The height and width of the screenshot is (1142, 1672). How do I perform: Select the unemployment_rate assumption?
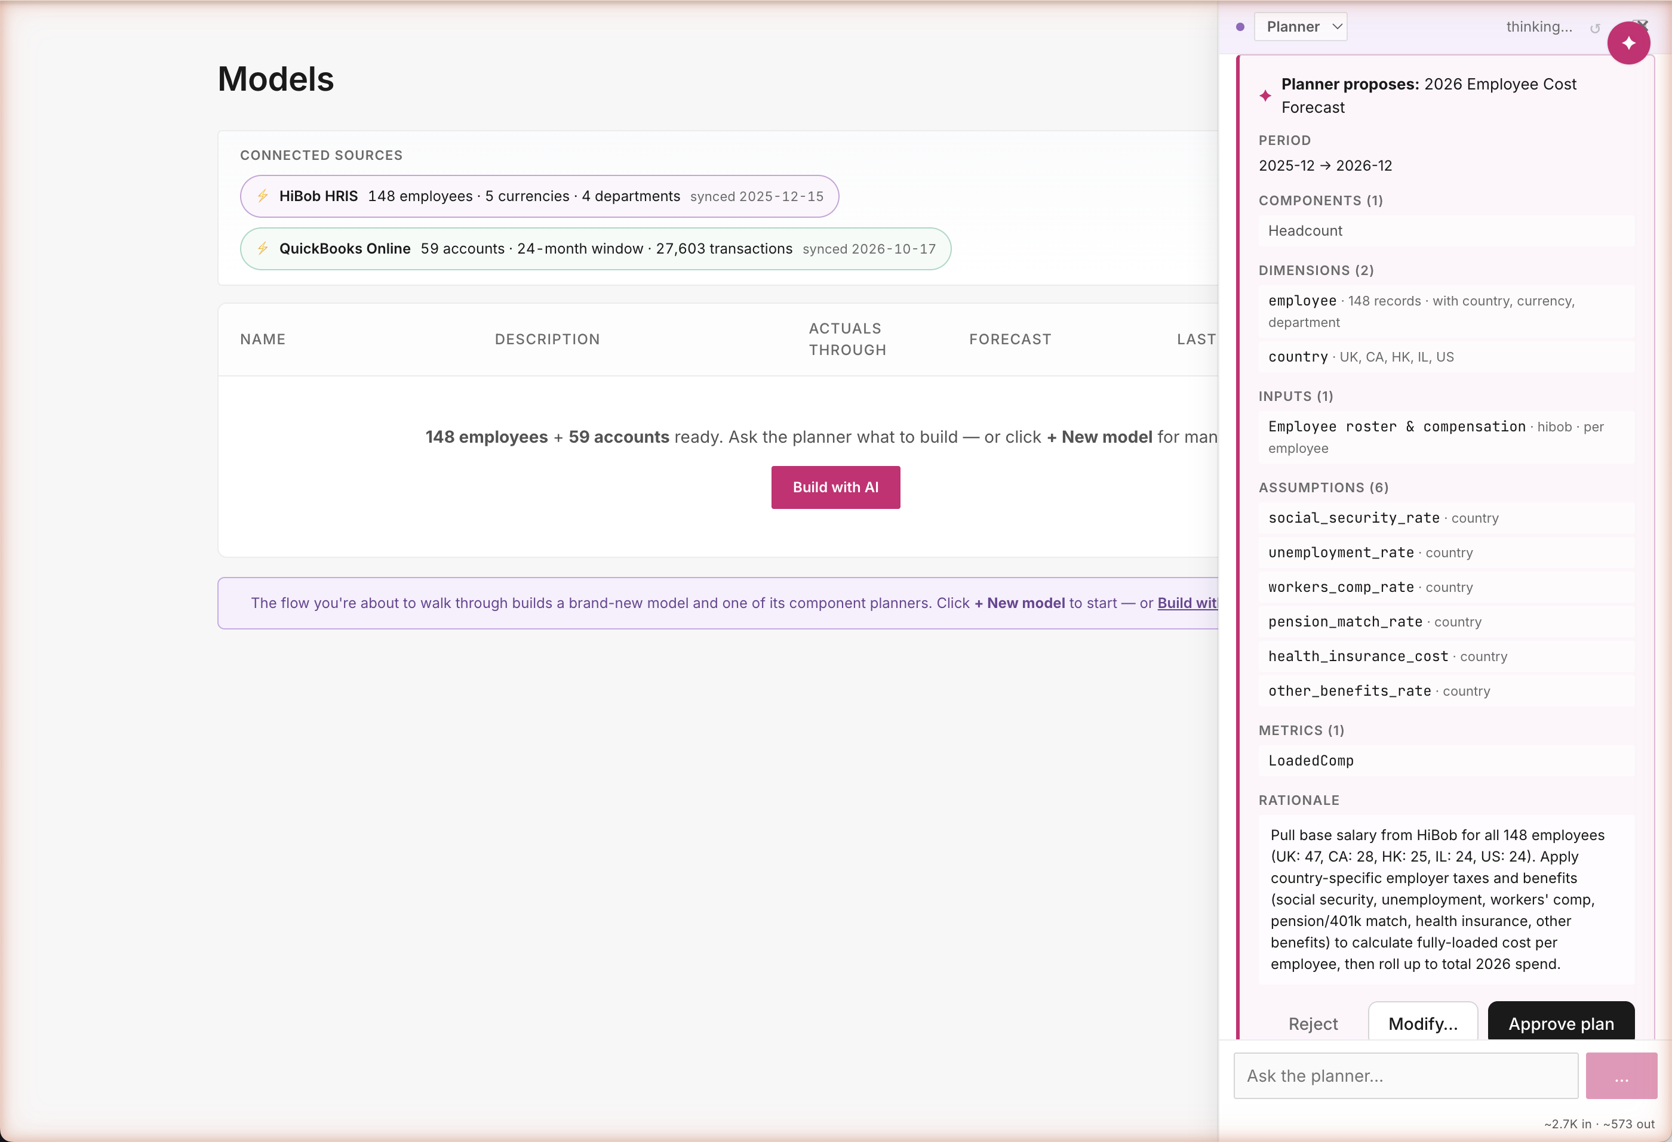tap(1446, 551)
